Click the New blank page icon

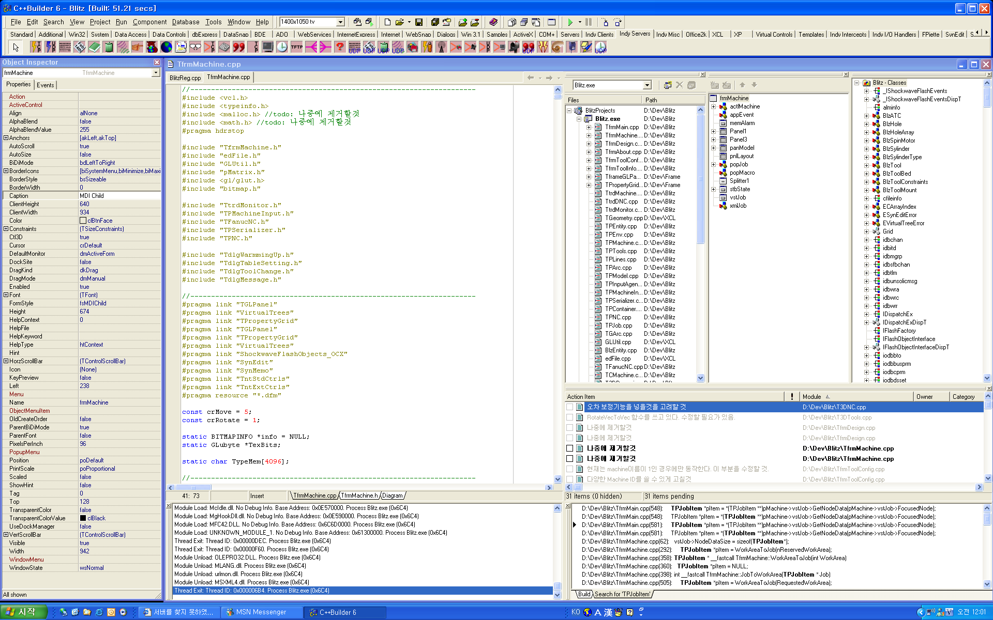387,22
